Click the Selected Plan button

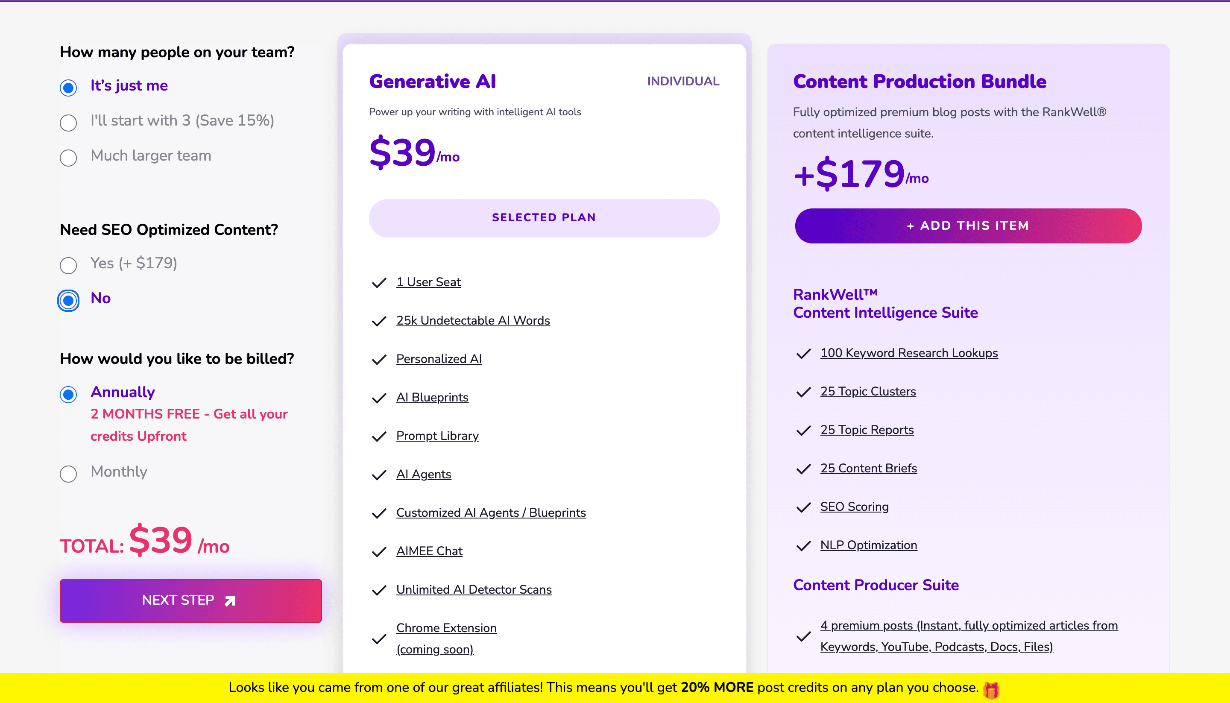click(x=544, y=218)
